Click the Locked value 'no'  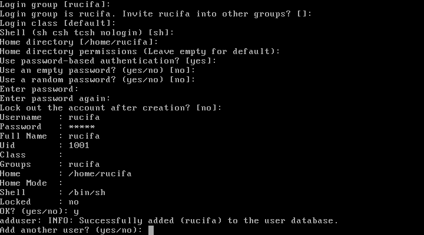(x=74, y=202)
